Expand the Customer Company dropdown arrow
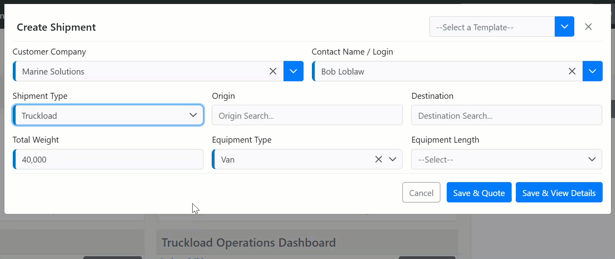Viewport: 615px width, 259px height. 293,71
